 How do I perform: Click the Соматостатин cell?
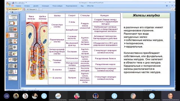[72, 70]
